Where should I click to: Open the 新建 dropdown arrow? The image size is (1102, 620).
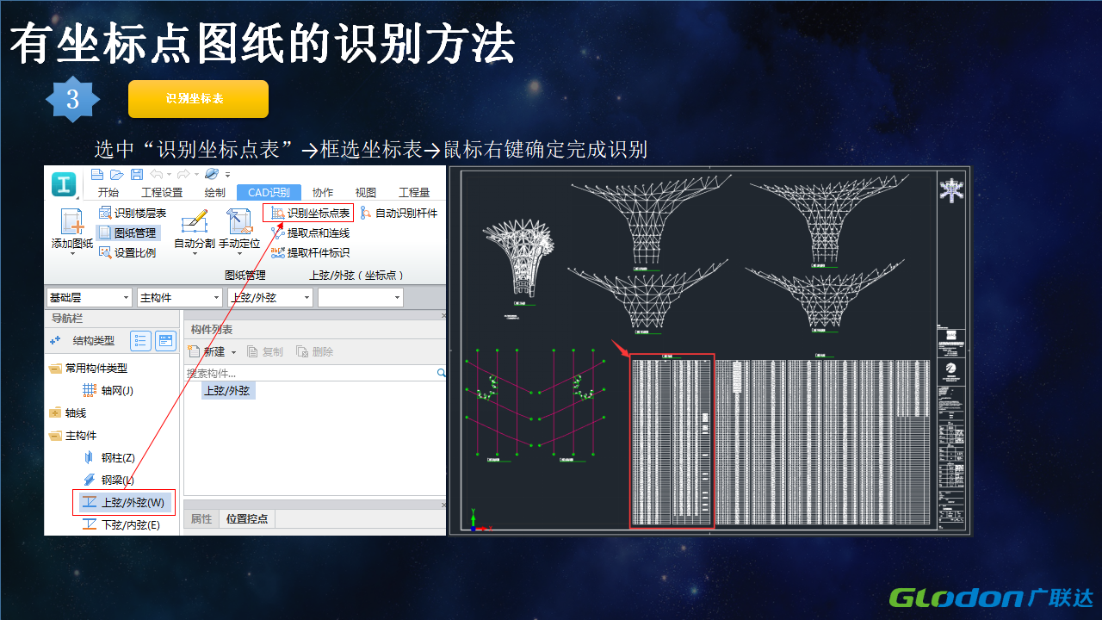232,351
